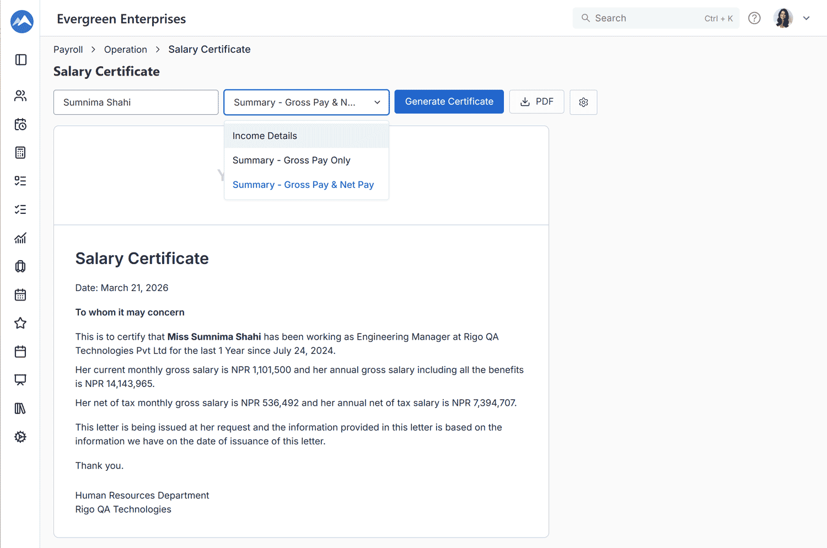Open the presentation board icon
This screenshot has width=827, height=548.
point(20,380)
